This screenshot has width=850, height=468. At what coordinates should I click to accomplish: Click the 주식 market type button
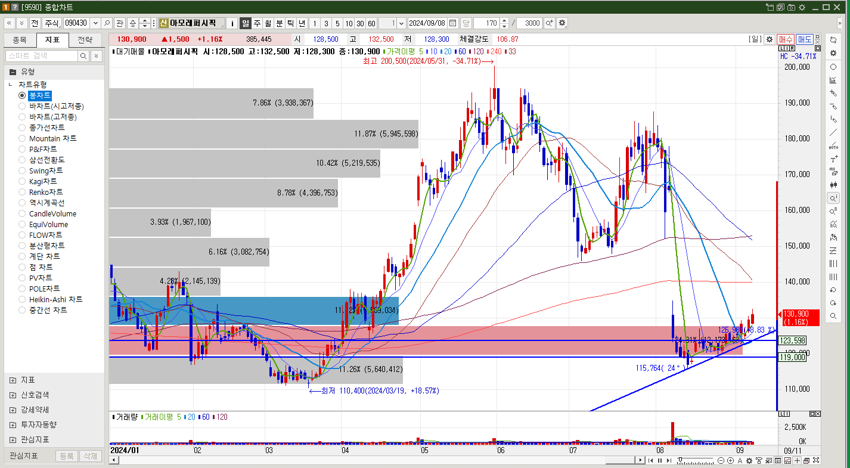[x=52, y=23]
